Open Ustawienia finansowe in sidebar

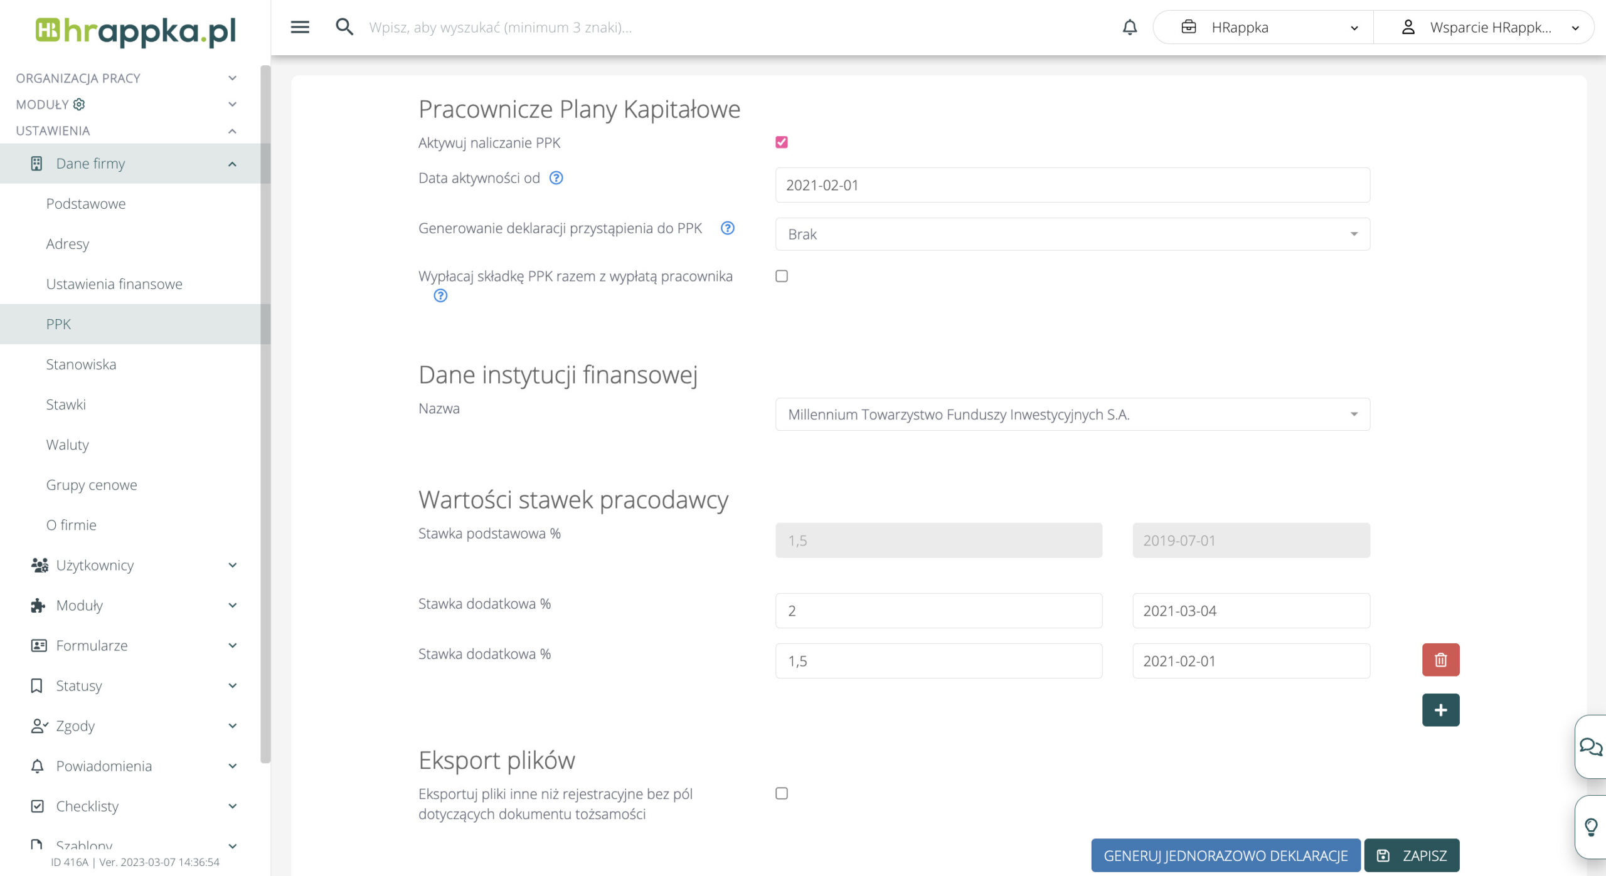pyautogui.click(x=114, y=284)
